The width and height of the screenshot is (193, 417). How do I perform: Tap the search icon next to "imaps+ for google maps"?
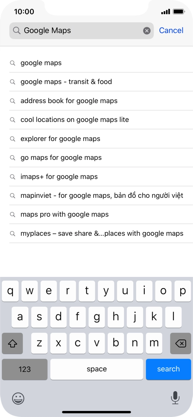point(13,176)
